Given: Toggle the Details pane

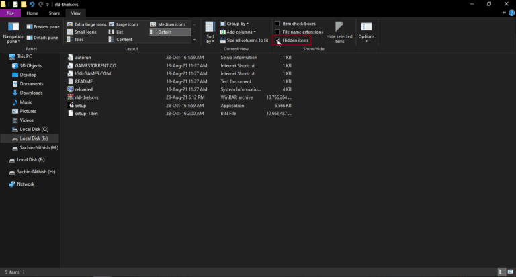Looking at the screenshot, I should [42, 38].
